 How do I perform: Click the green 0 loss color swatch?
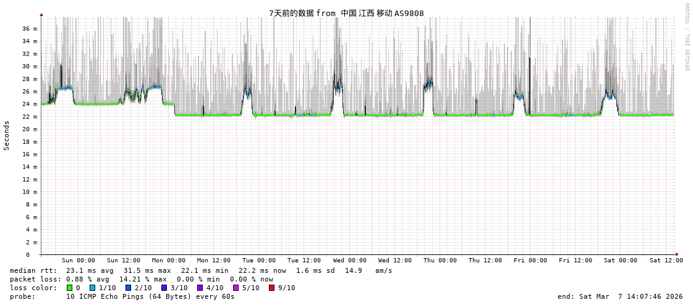click(x=70, y=288)
